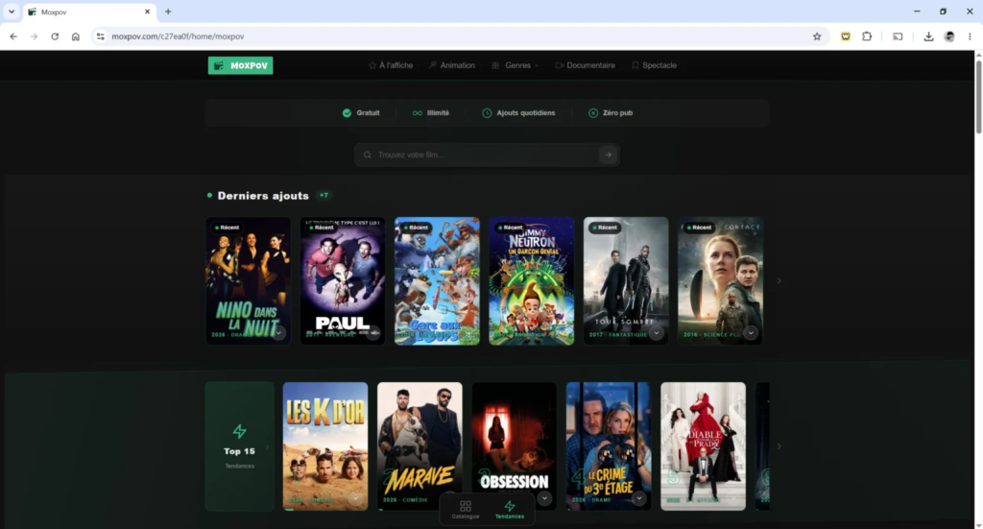Reload the page
Image resolution: width=983 pixels, height=529 pixels.
tap(55, 36)
